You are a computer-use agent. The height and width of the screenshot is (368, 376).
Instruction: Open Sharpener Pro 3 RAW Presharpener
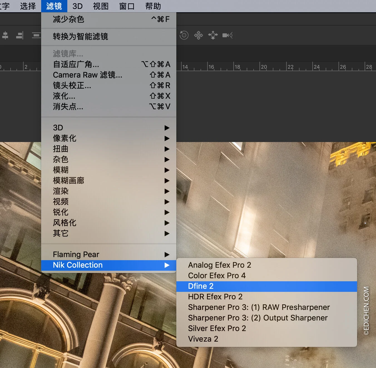point(267,307)
